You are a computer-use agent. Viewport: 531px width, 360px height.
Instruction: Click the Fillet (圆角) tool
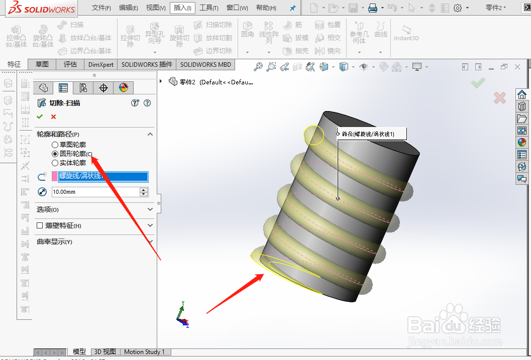pos(248,30)
